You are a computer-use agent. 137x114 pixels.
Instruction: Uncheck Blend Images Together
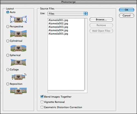42,97
